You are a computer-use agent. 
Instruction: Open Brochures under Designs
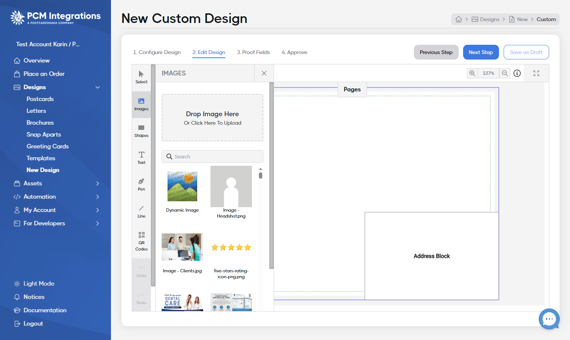[40, 122]
